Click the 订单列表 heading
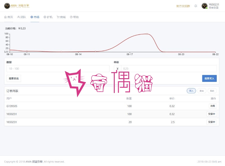 12,91
